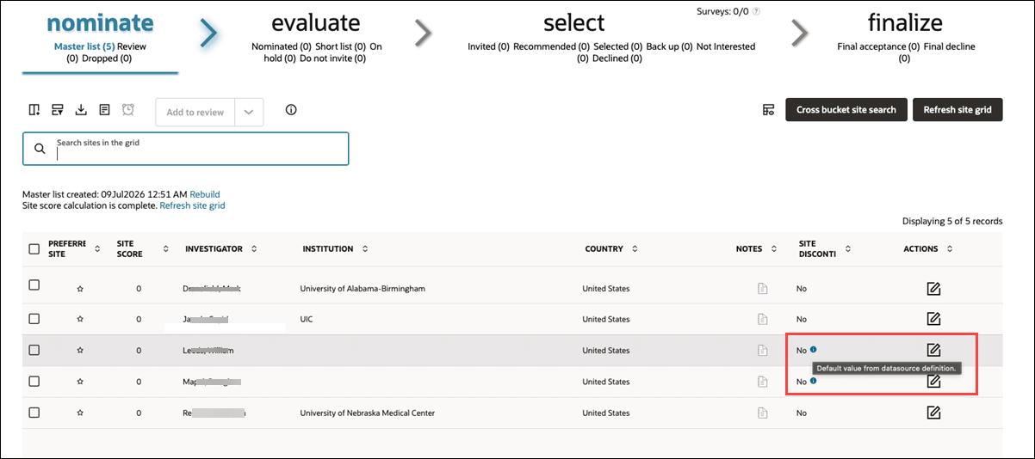Open the Final acceptance (0) bucket
The width and height of the screenshot is (1035, 459).
pos(878,46)
